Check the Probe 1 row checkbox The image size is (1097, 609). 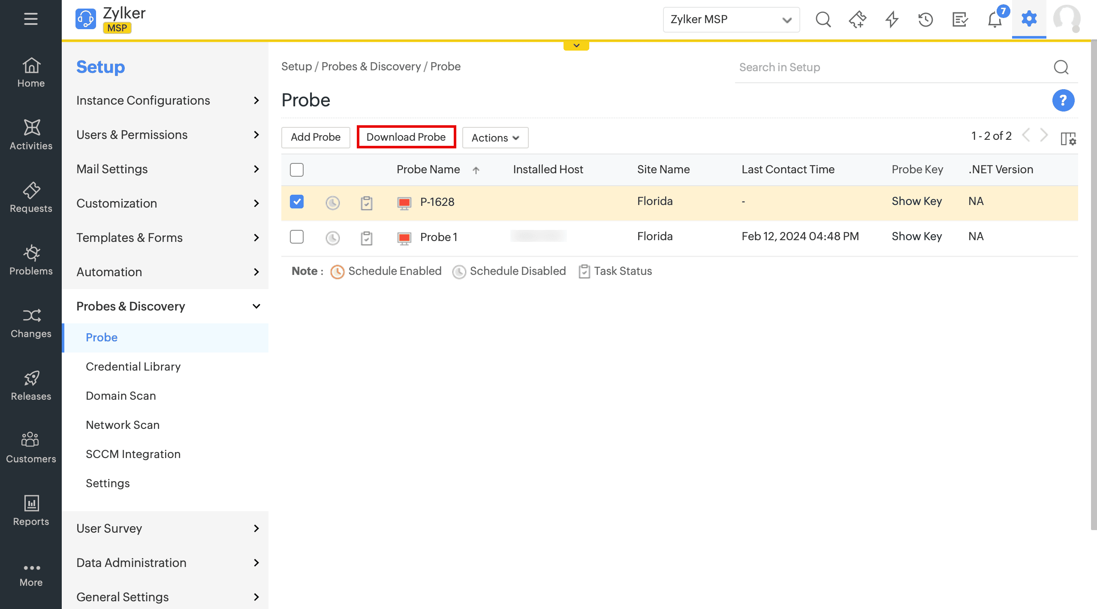(x=297, y=237)
